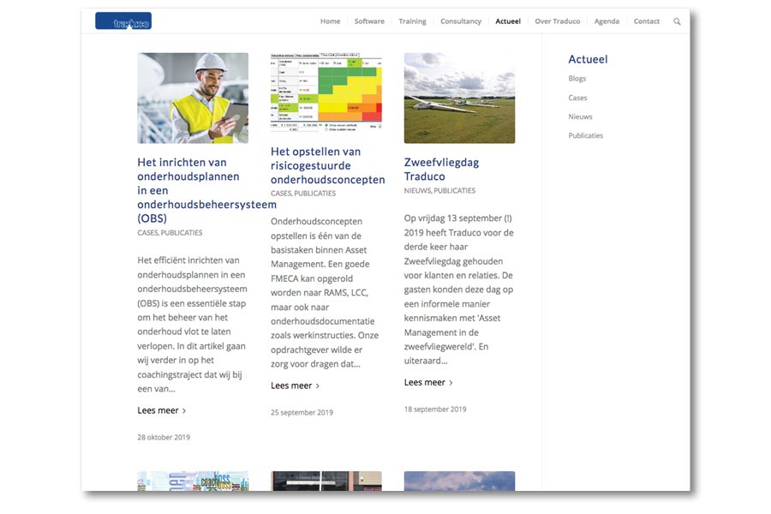The width and height of the screenshot is (771, 514).
Task: Open the Contact page
Action: click(647, 21)
